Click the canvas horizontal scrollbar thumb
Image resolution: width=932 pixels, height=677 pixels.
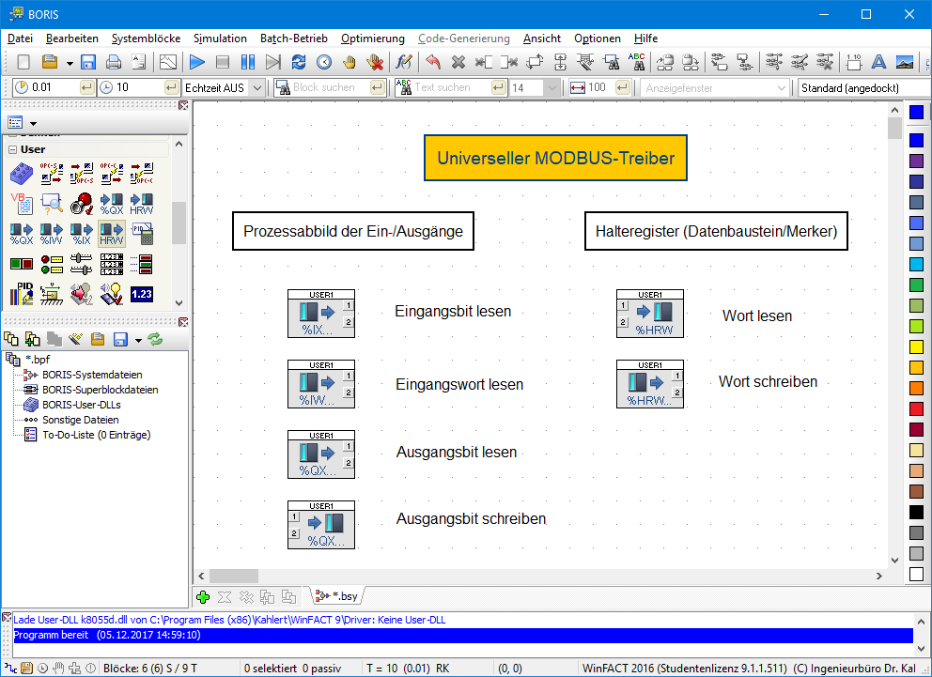pos(234,576)
